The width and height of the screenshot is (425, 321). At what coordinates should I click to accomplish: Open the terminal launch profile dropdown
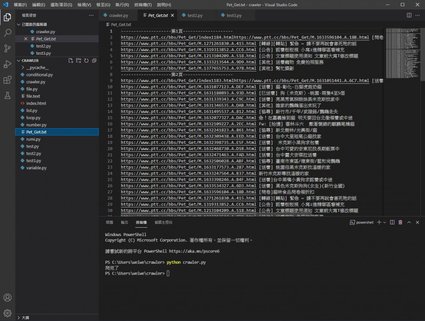(385, 222)
